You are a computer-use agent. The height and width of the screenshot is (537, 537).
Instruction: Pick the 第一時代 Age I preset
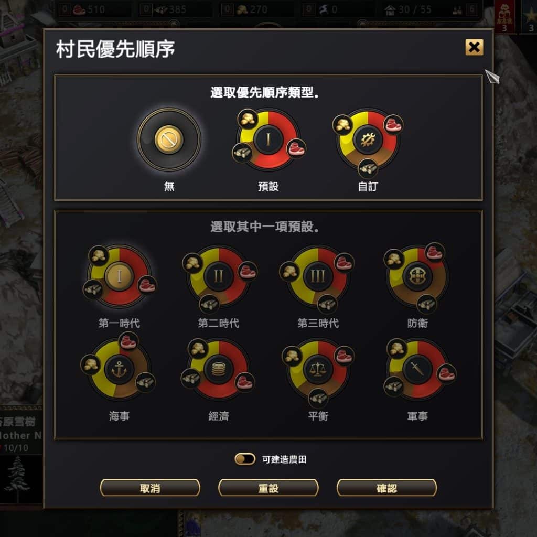(x=119, y=276)
